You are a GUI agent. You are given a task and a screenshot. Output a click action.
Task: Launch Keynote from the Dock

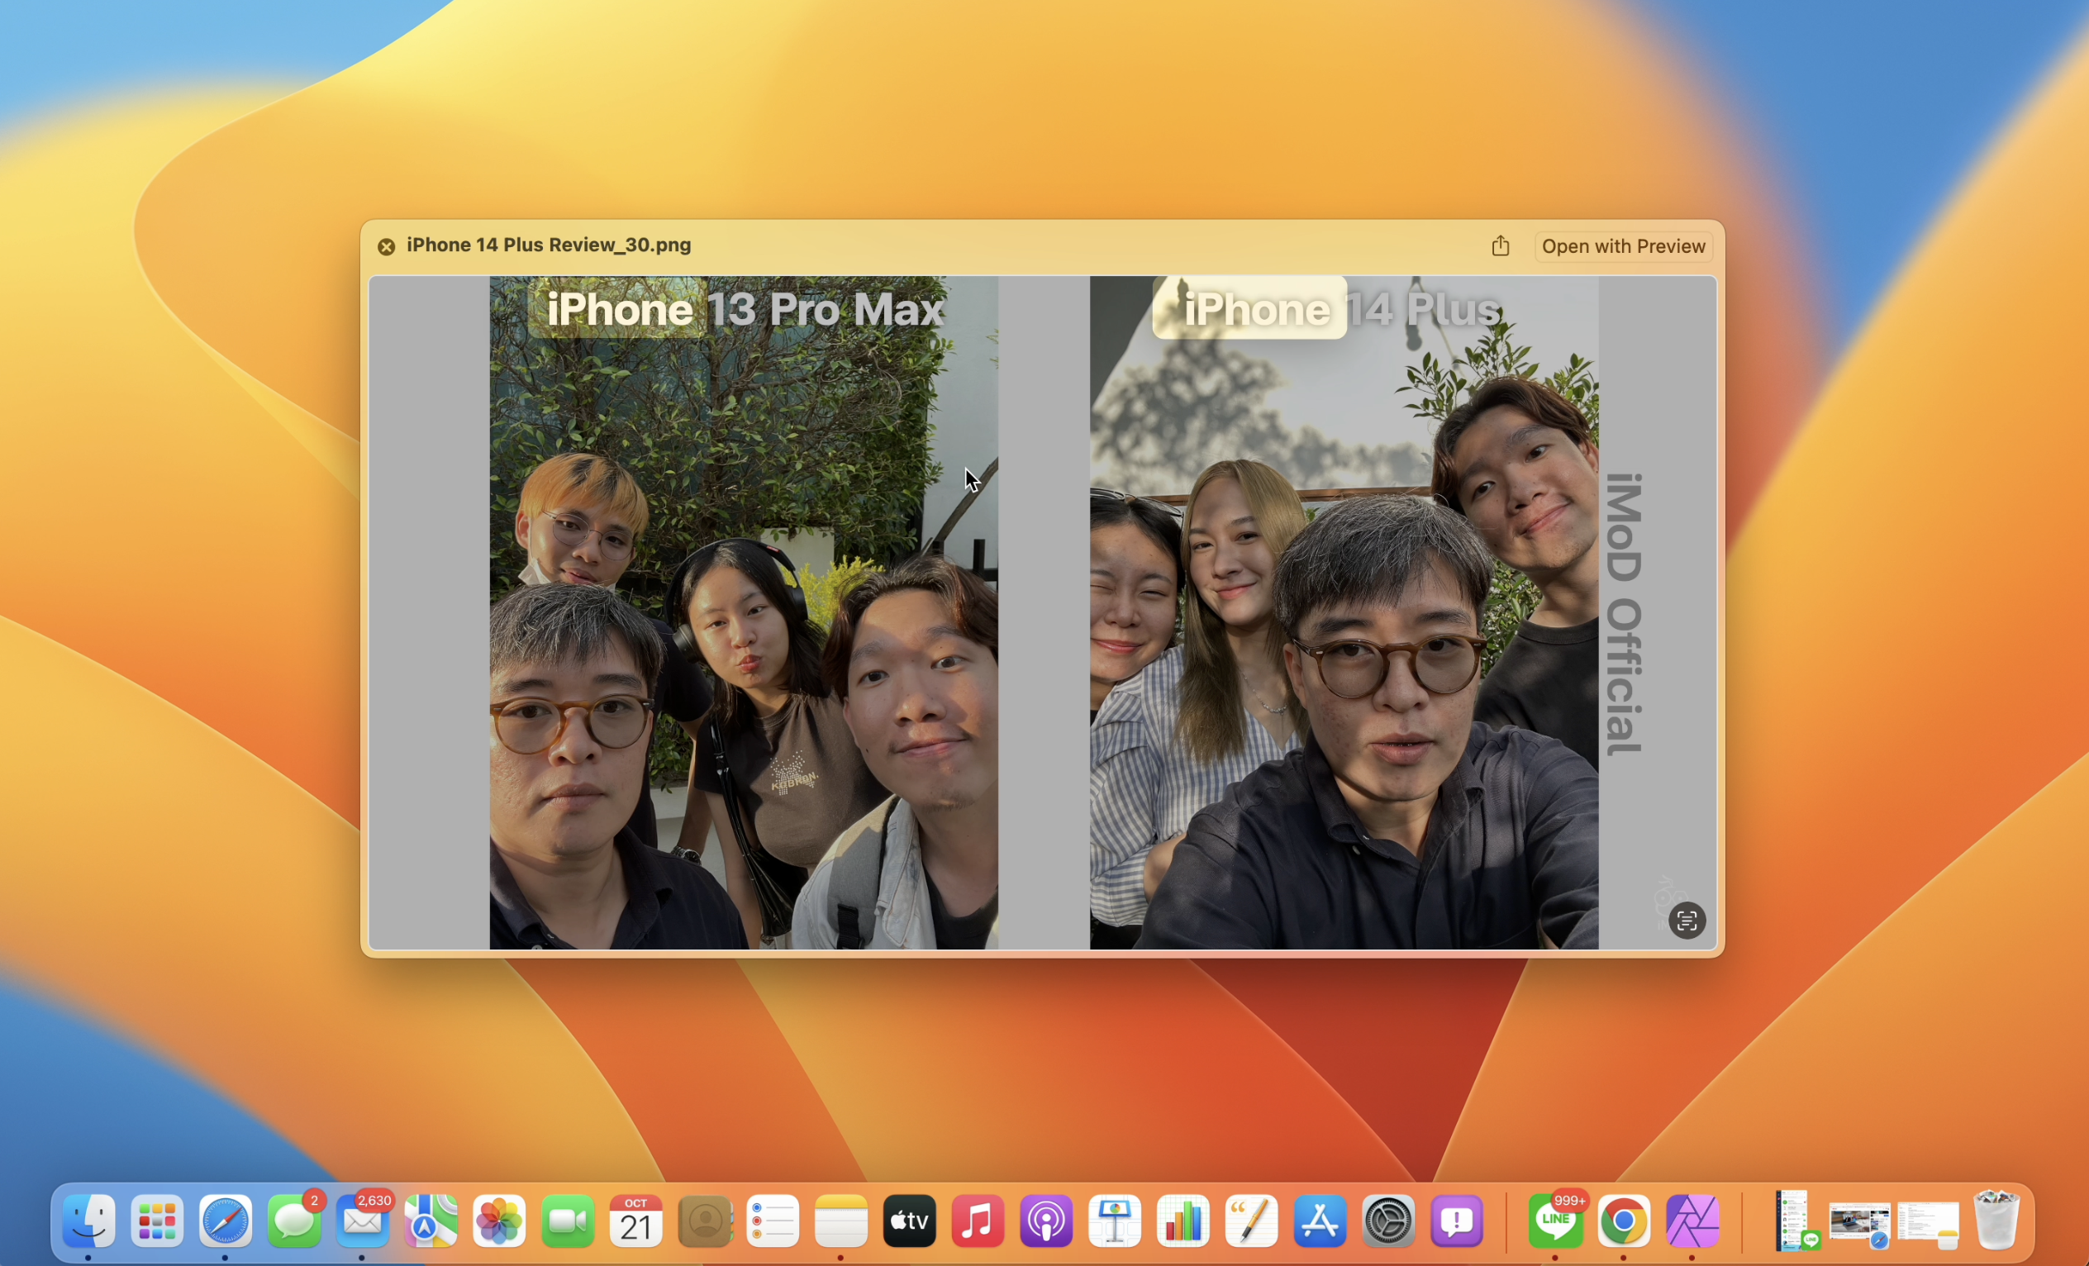[x=1114, y=1221]
